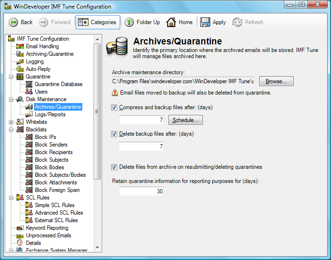331x260 pixels.
Task: Collapse the Disk Maintenance tree node
Action: 11,99
